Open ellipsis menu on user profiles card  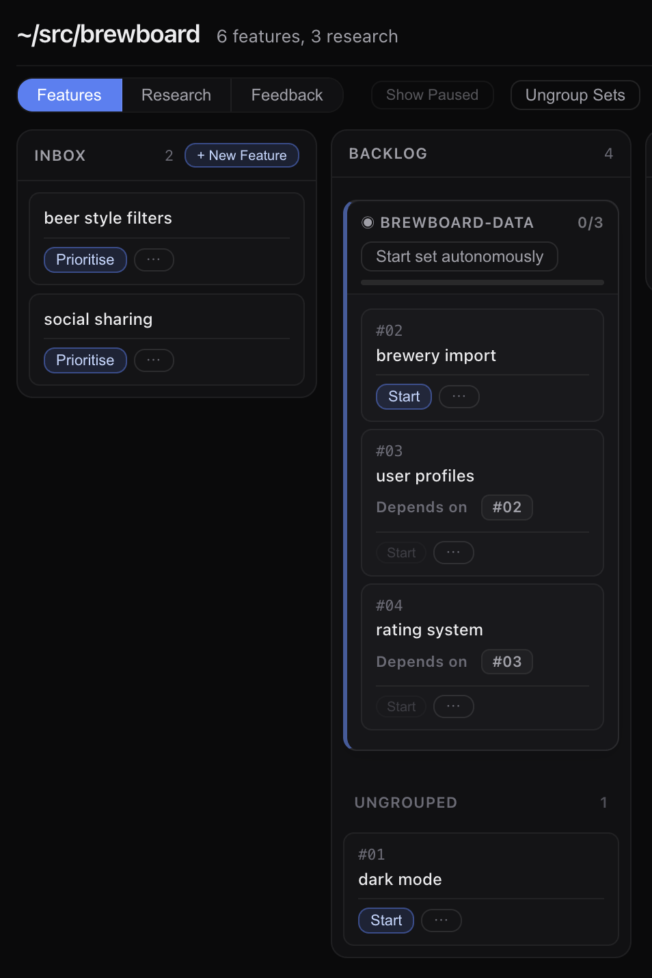(453, 553)
